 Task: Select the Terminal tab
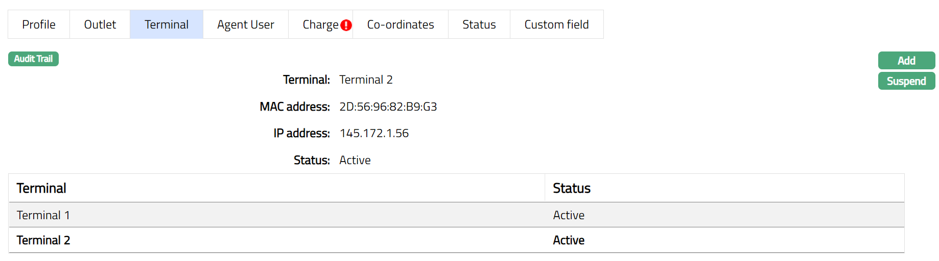[167, 24]
